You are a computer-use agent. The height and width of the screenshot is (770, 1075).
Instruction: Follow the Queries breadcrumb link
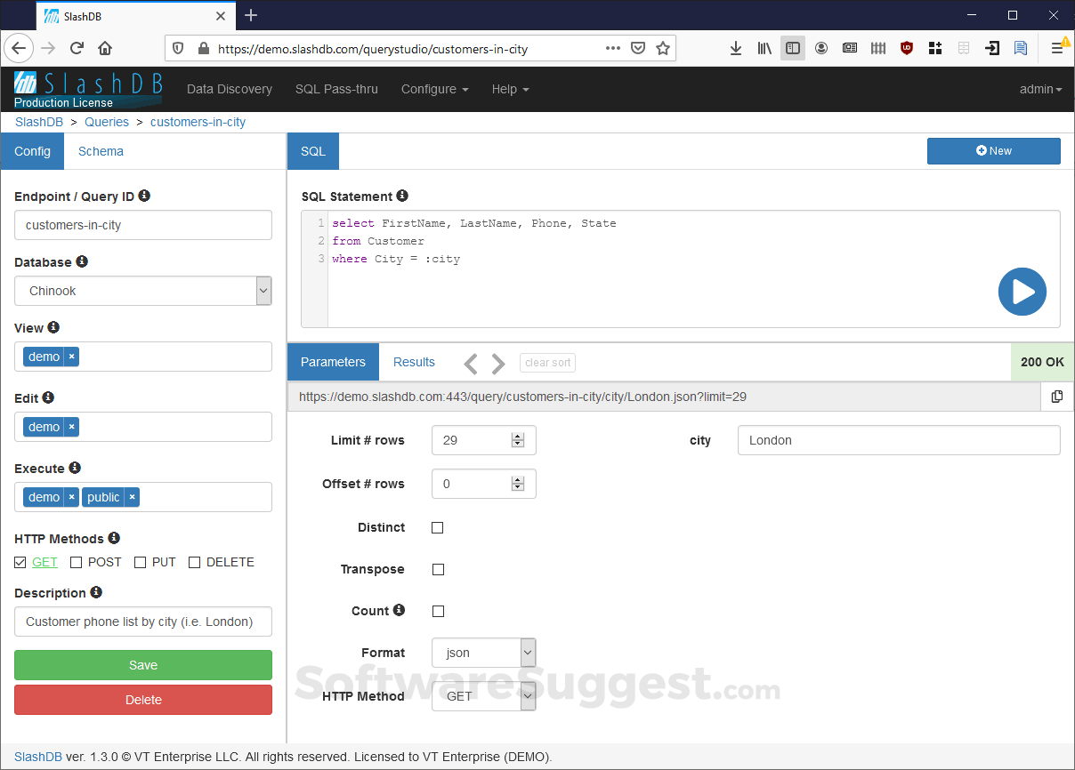107,122
